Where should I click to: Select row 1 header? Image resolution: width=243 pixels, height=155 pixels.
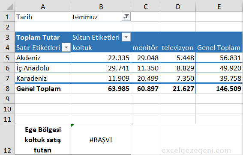tap(7, 17)
